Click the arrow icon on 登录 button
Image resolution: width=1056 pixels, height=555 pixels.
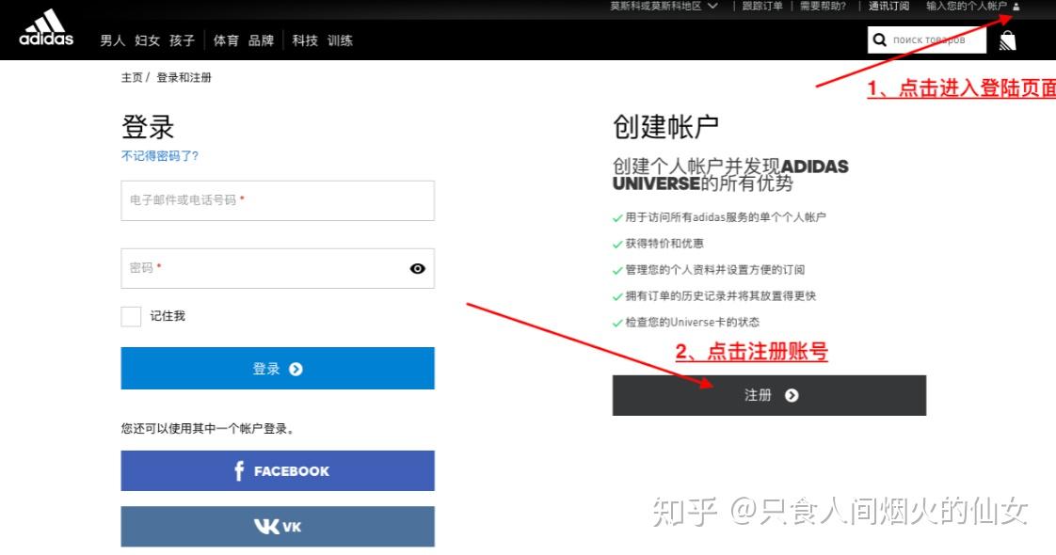click(x=296, y=369)
